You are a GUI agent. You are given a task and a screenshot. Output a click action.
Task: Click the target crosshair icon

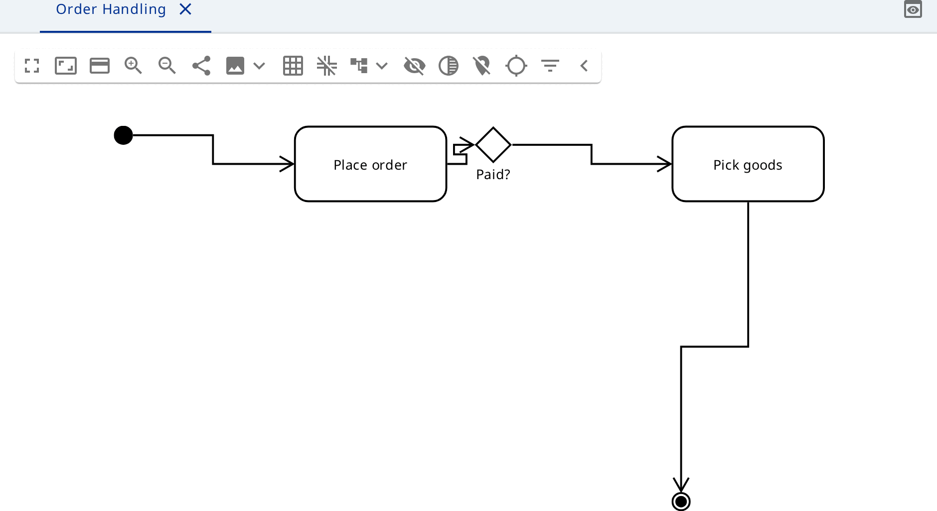pos(516,66)
